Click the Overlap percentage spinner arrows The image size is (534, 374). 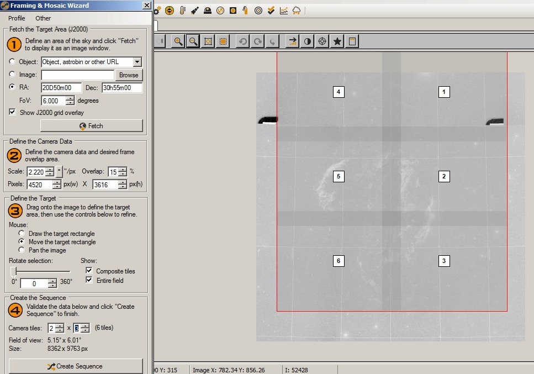pyautogui.click(x=123, y=172)
